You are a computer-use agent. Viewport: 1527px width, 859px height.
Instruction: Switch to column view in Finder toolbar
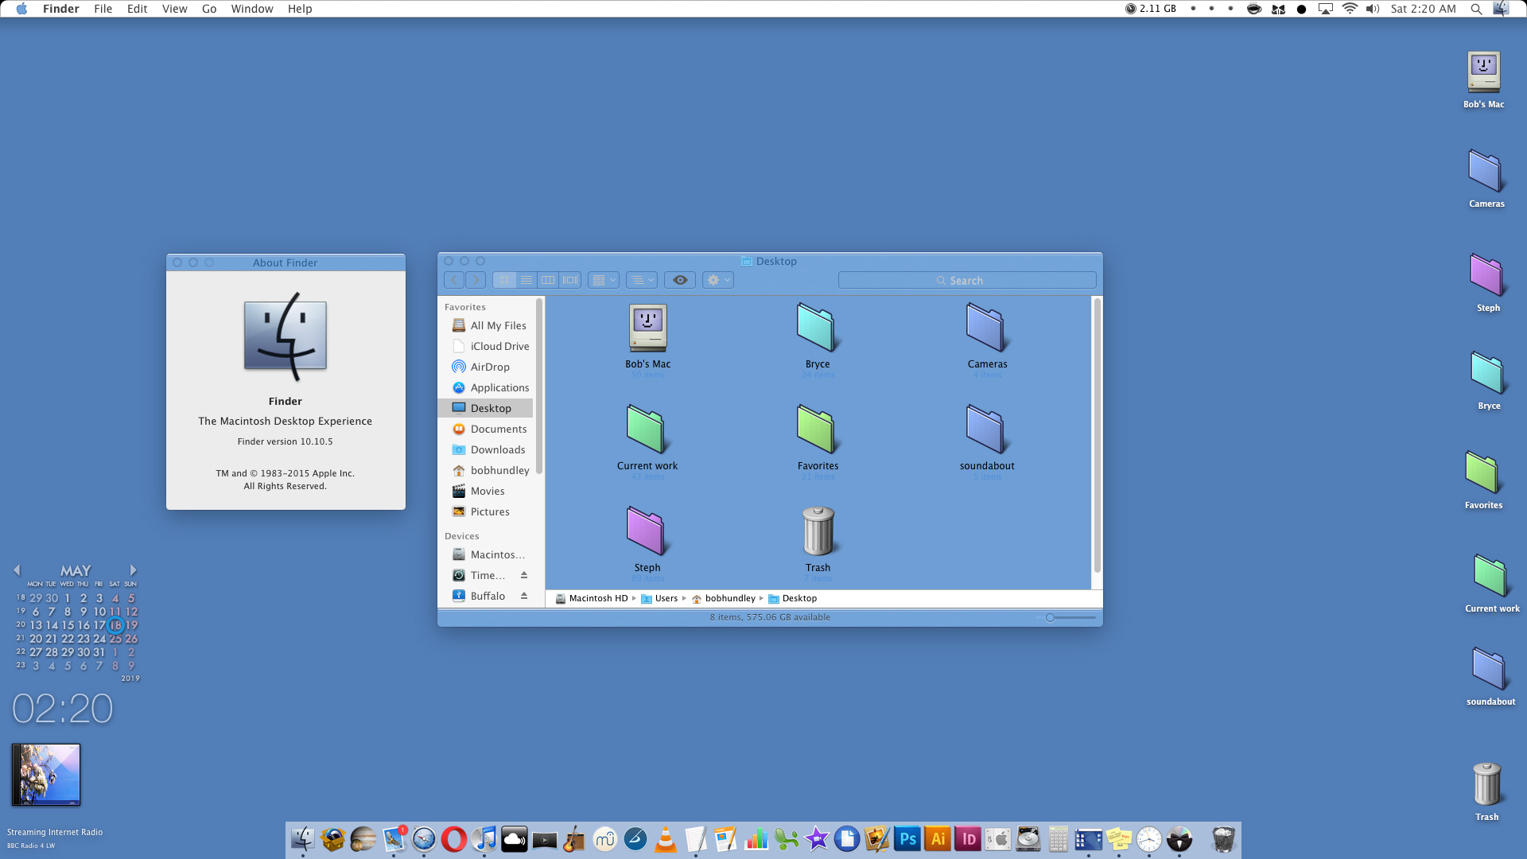(548, 280)
